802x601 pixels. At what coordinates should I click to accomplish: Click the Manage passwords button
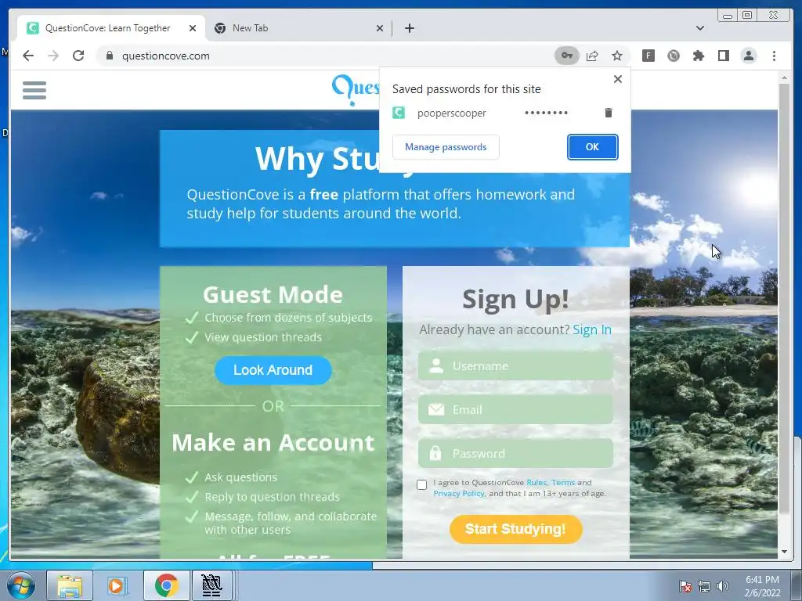(446, 147)
